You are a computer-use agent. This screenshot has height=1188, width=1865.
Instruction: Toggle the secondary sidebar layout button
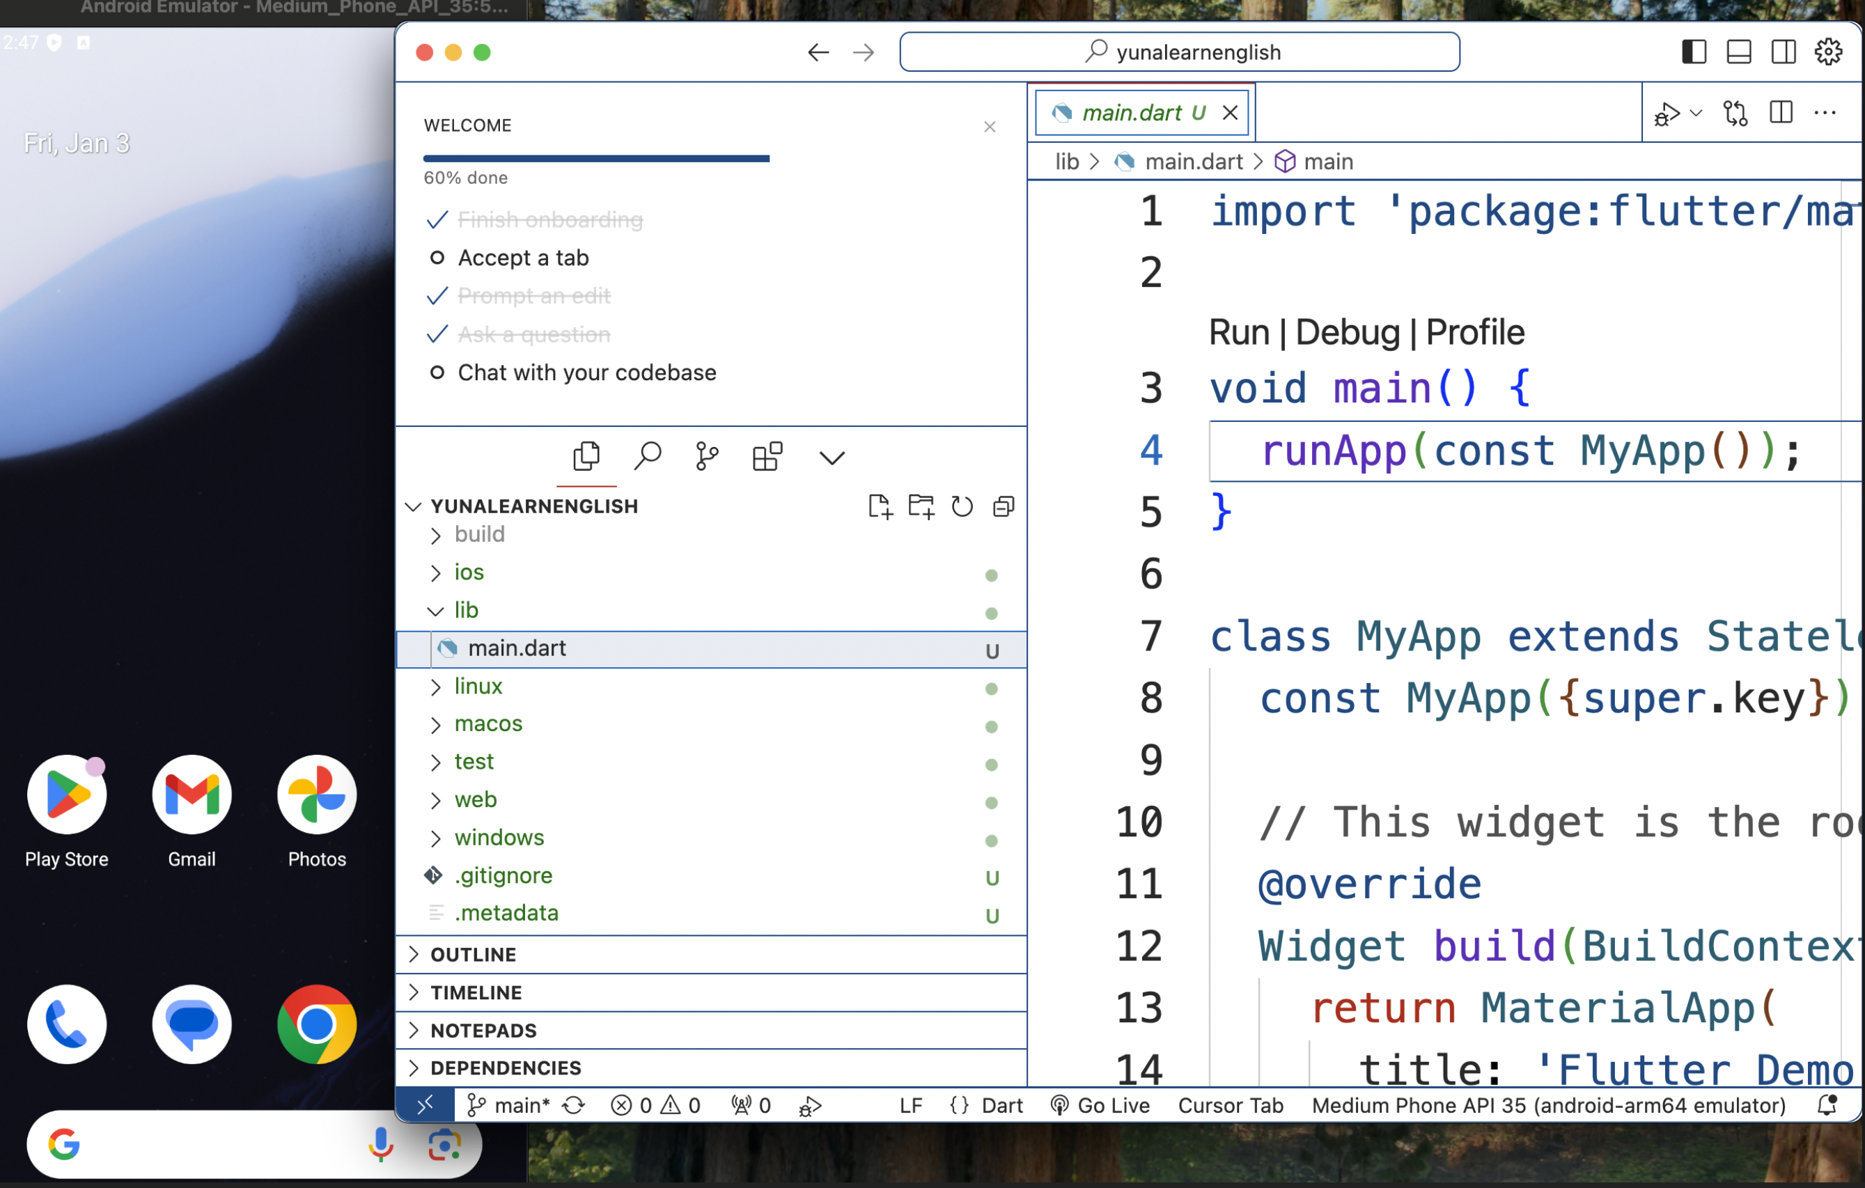(x=1784, y=52)
